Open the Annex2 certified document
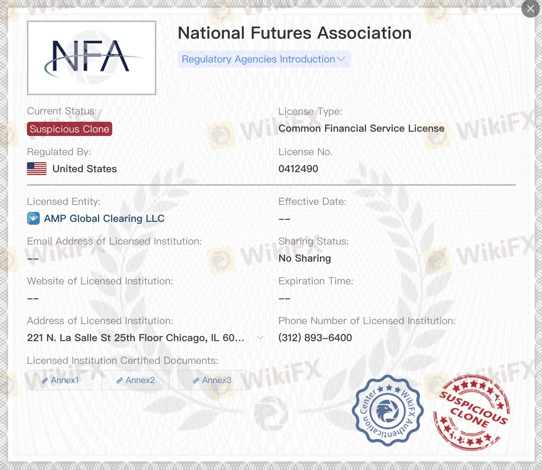542x470 pixels. pos(136,380)
